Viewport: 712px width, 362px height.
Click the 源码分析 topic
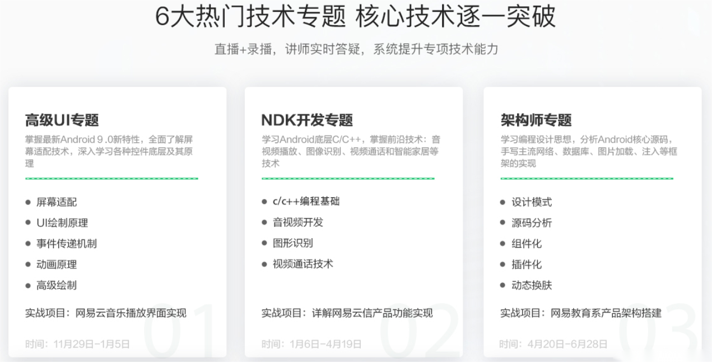click(532, 223)
